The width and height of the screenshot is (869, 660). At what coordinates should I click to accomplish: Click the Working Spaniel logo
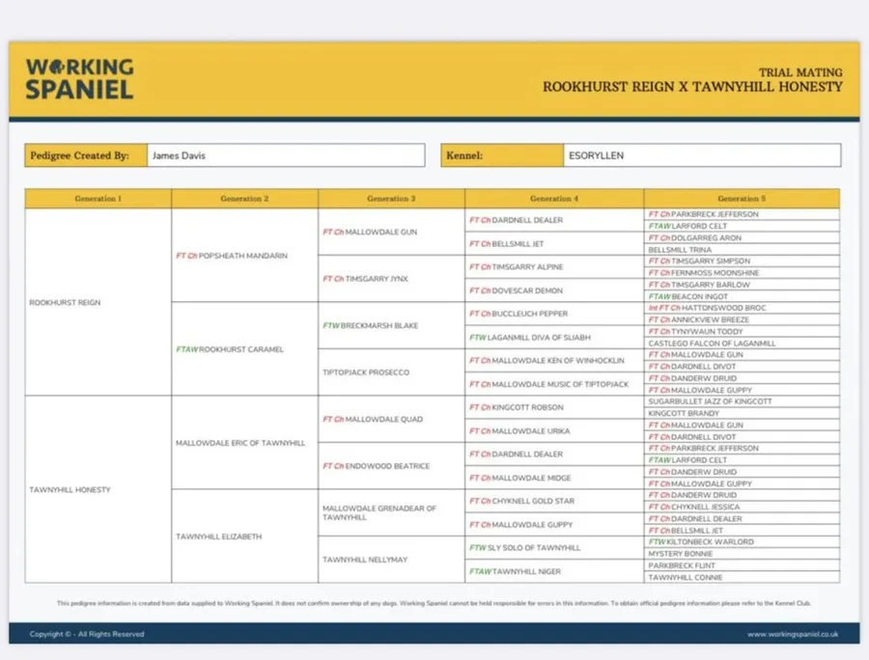coord(79,79)
